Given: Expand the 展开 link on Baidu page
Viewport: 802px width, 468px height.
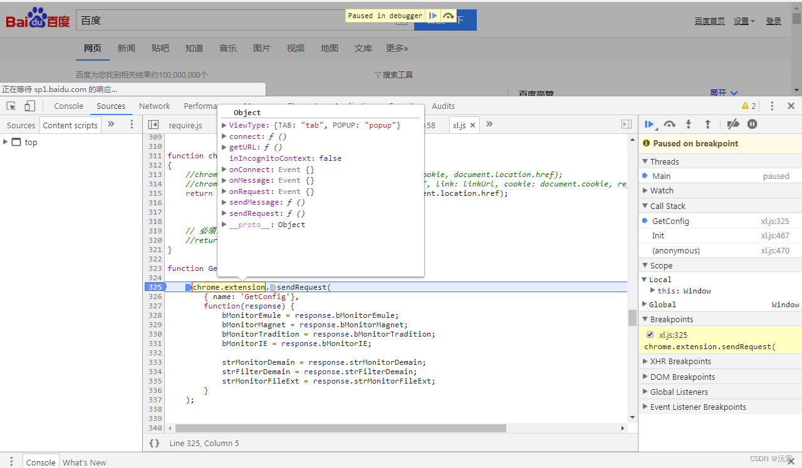Looking at the screenshot, I should click(723, 93).
